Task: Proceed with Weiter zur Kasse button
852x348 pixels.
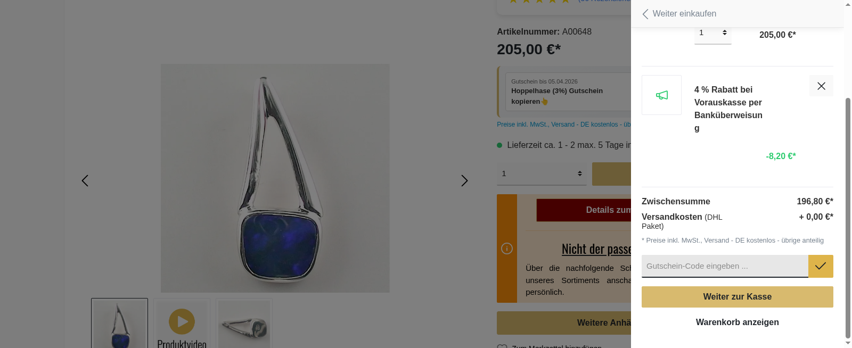Action: pos(738,297)
